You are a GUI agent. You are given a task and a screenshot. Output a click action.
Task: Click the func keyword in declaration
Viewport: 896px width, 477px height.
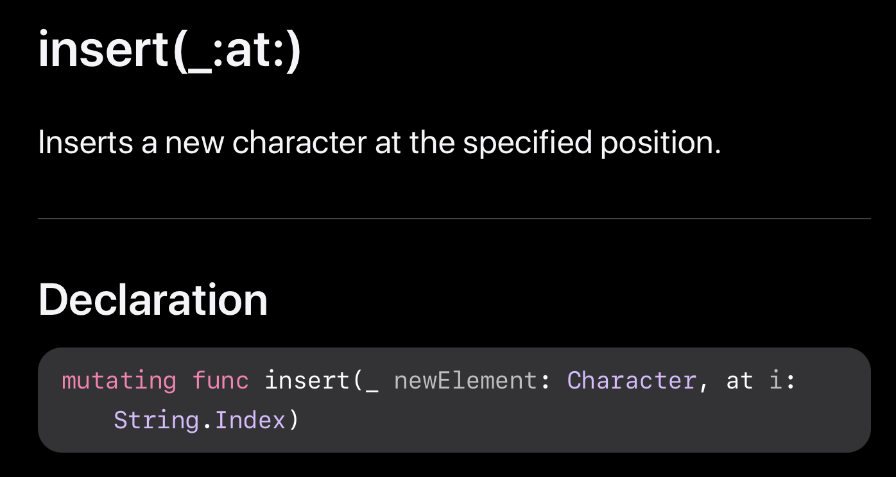(x=220, y=381)
